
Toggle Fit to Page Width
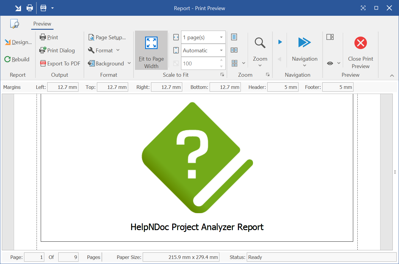click(x=151, y=50)
